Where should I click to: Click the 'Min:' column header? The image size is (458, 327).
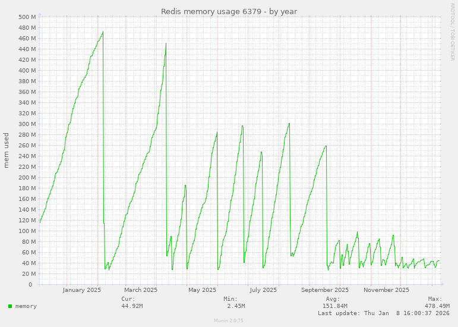[x=230, y=299]
